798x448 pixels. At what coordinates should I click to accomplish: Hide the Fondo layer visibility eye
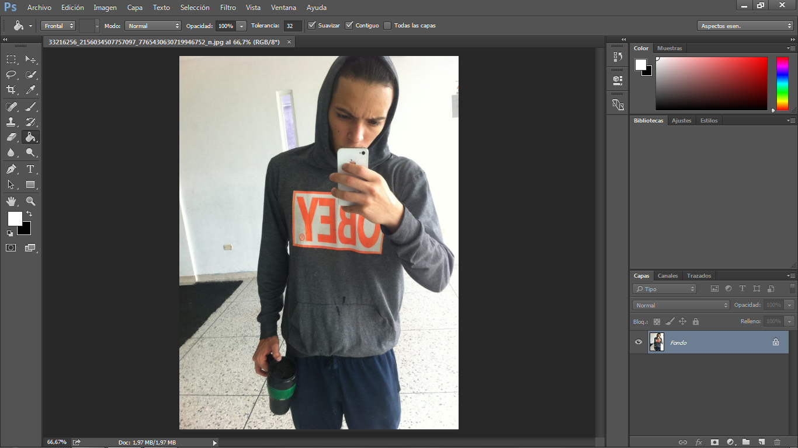coord(639,342)
